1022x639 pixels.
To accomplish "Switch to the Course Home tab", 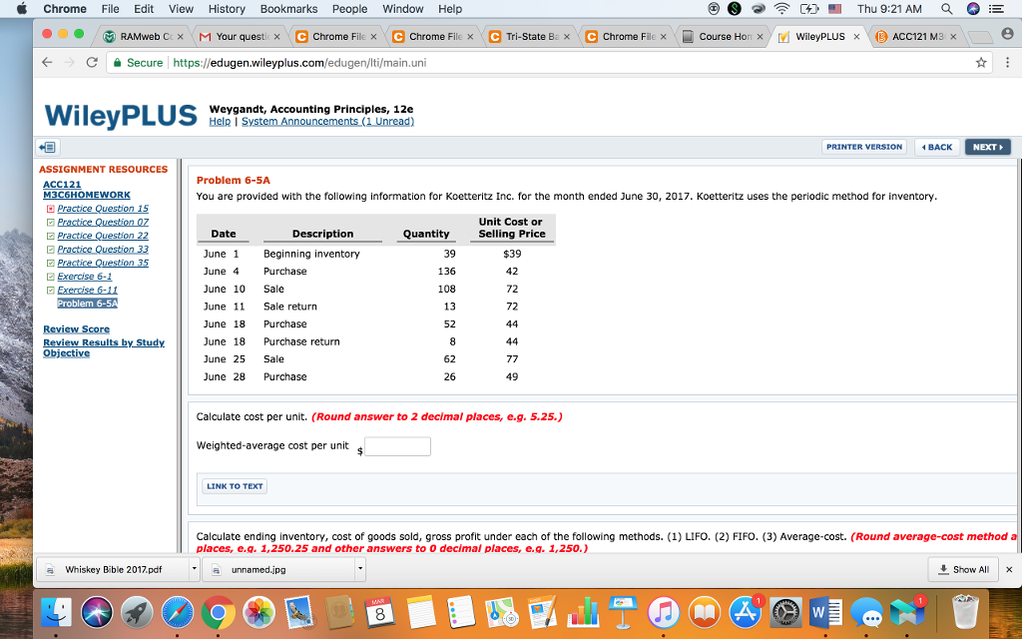I will pyautogui.click(x=723, y=37).
